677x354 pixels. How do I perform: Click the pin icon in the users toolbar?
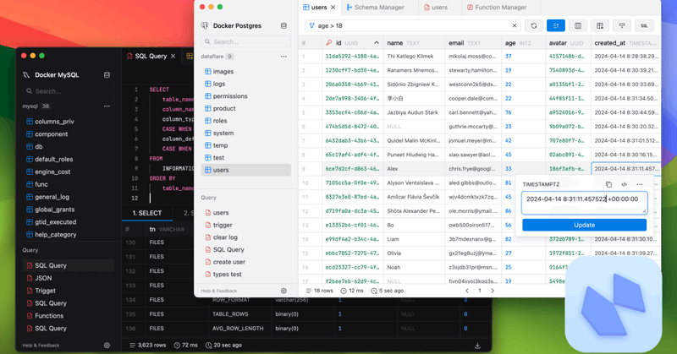622,26
